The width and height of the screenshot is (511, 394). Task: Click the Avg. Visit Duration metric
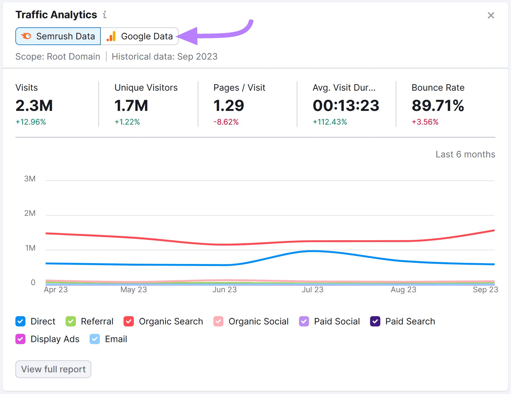point(346,106)
